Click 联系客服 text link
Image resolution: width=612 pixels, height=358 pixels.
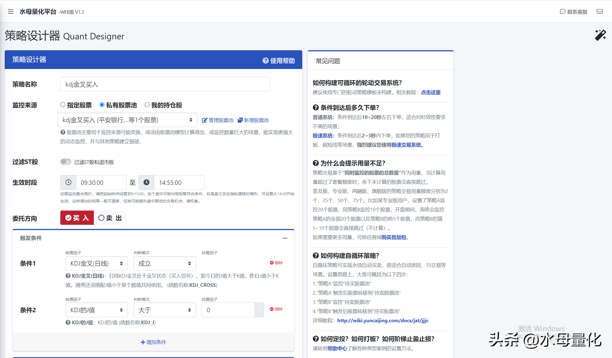tap(577, 12)
